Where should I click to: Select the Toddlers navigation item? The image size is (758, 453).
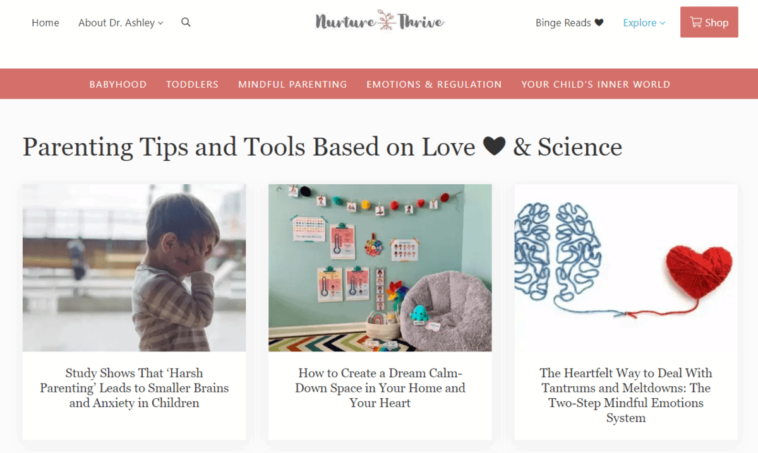coord(192,83)
